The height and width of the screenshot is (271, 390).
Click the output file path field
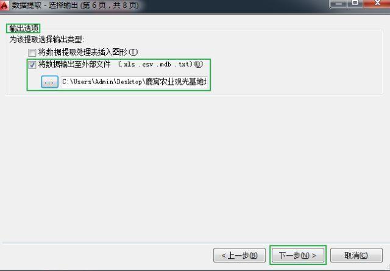coord(134,82)
